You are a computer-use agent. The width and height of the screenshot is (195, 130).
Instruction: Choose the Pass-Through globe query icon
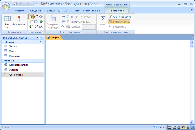coord(41,22)
